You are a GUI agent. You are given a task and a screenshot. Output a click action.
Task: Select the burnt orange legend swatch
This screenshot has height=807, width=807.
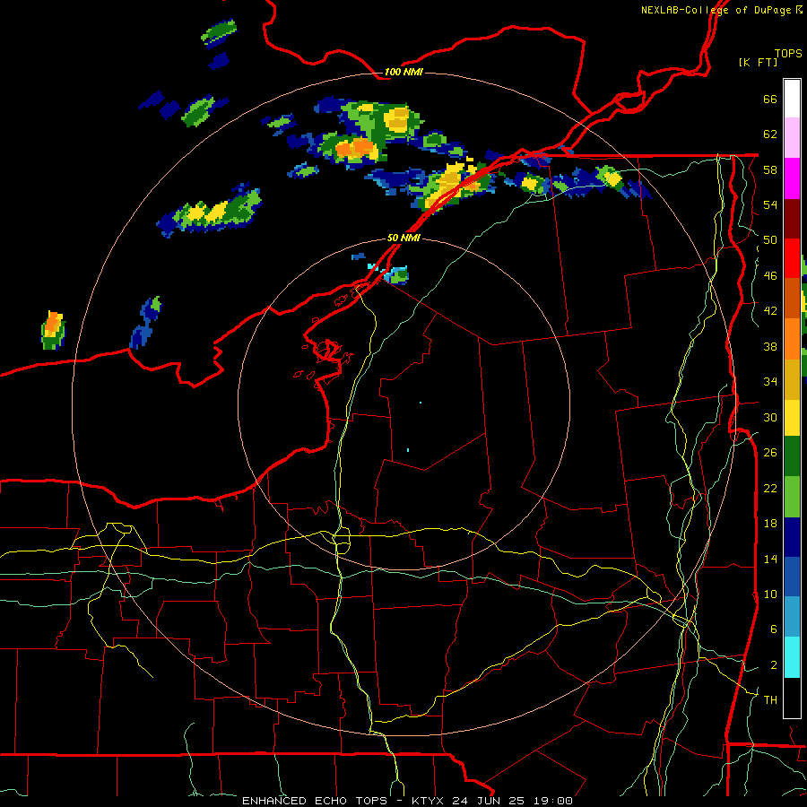pyautogui.click(x=792, y=299)
